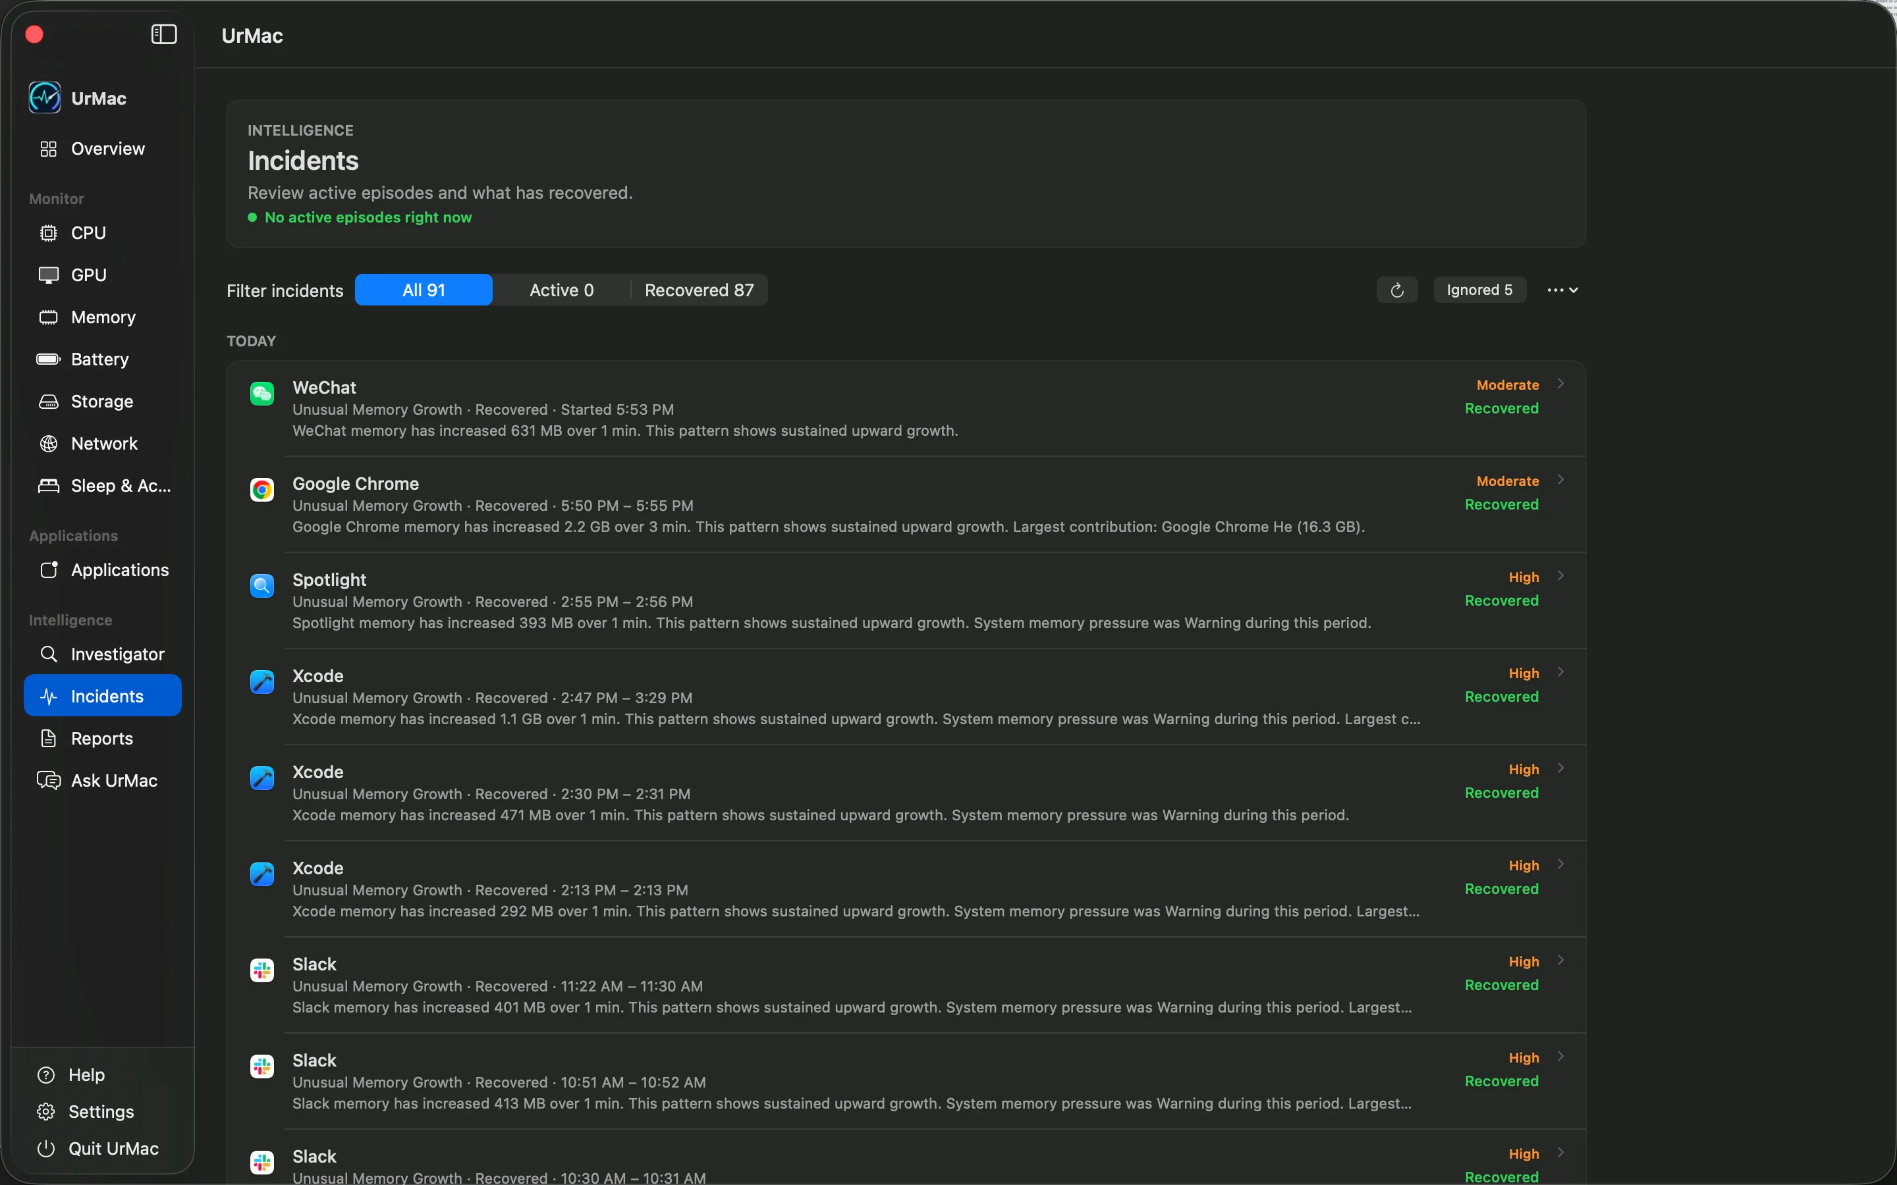
Task: Click the Memory icon in sidebar
Action: (49, 317)
